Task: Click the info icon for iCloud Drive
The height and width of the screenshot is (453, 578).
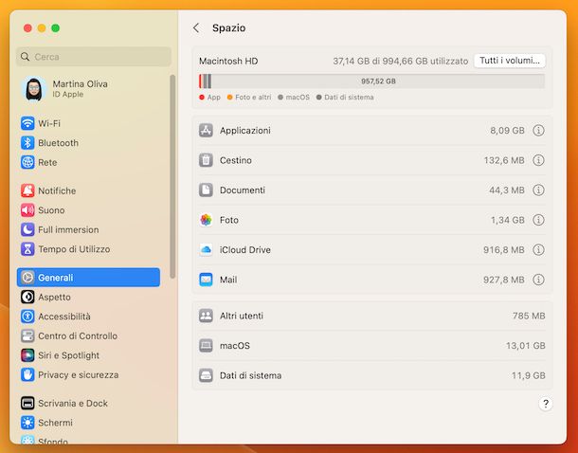Action: click(538, 250)
